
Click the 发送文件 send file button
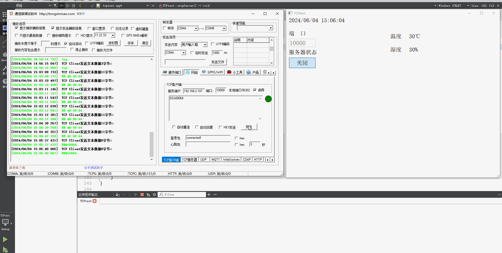coord(218,62)
